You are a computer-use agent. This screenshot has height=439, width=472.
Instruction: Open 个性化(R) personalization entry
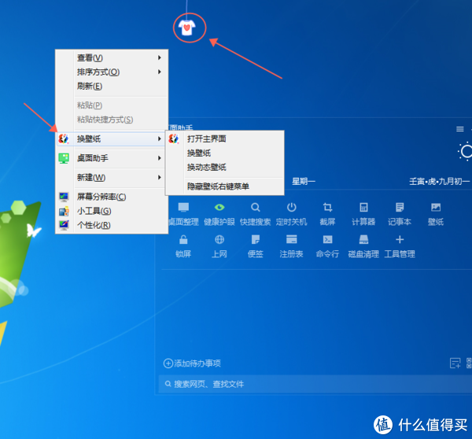pos(112,225)
